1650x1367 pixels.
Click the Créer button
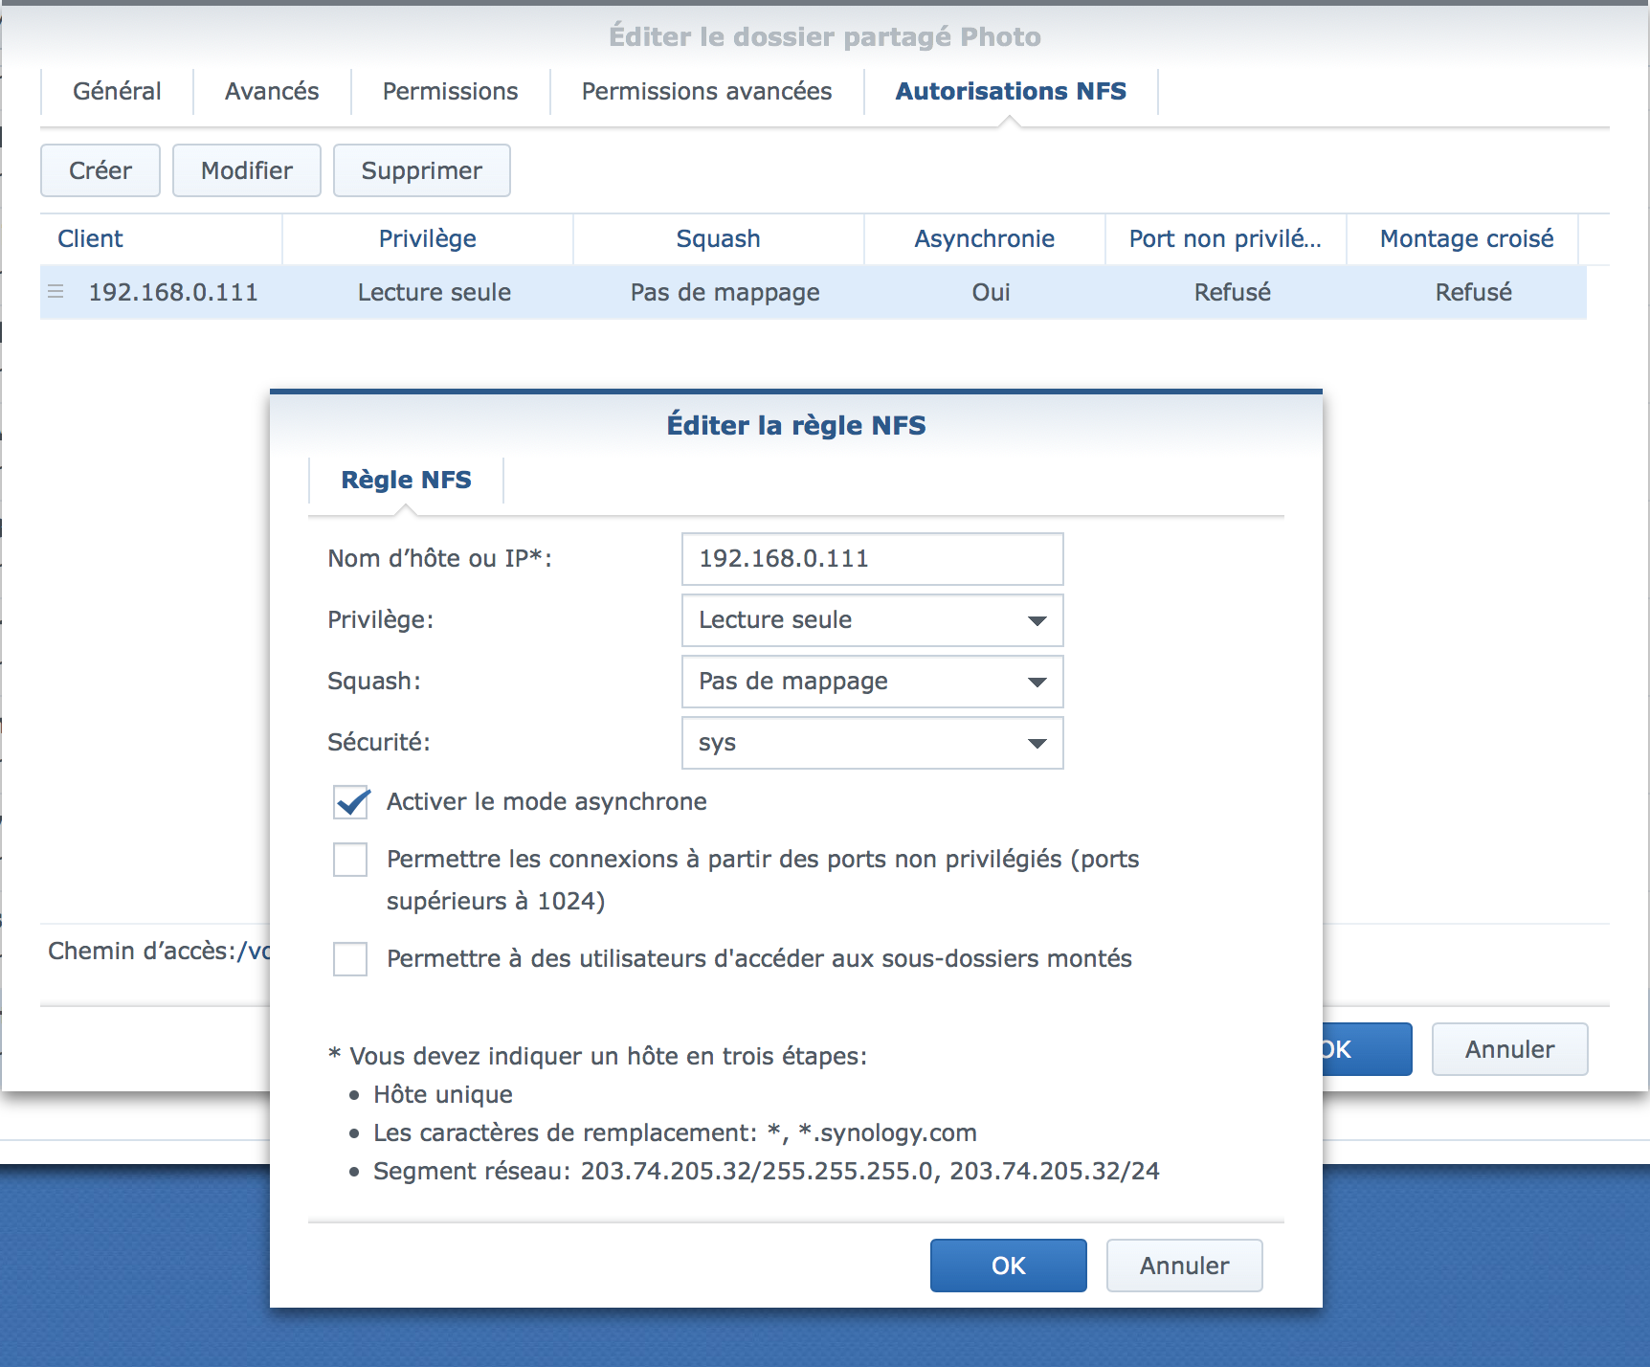pyautogui.click(x=100, y=171)
